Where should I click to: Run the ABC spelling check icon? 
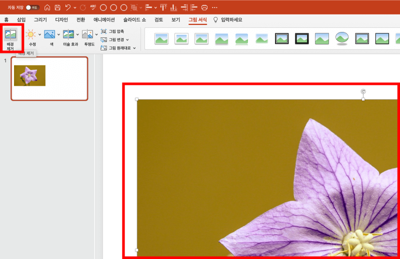point(93,7)
